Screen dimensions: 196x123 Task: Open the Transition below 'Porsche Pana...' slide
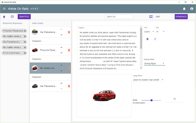click(x=50, y=59)
